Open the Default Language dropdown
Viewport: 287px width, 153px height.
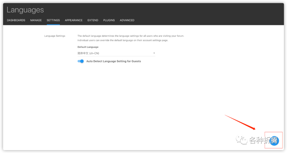tap(116, 53)
